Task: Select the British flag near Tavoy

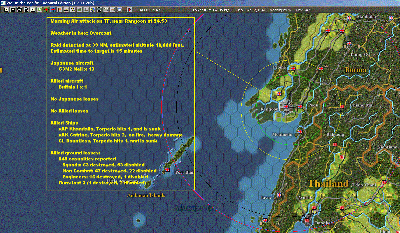Action: [279, 195]
